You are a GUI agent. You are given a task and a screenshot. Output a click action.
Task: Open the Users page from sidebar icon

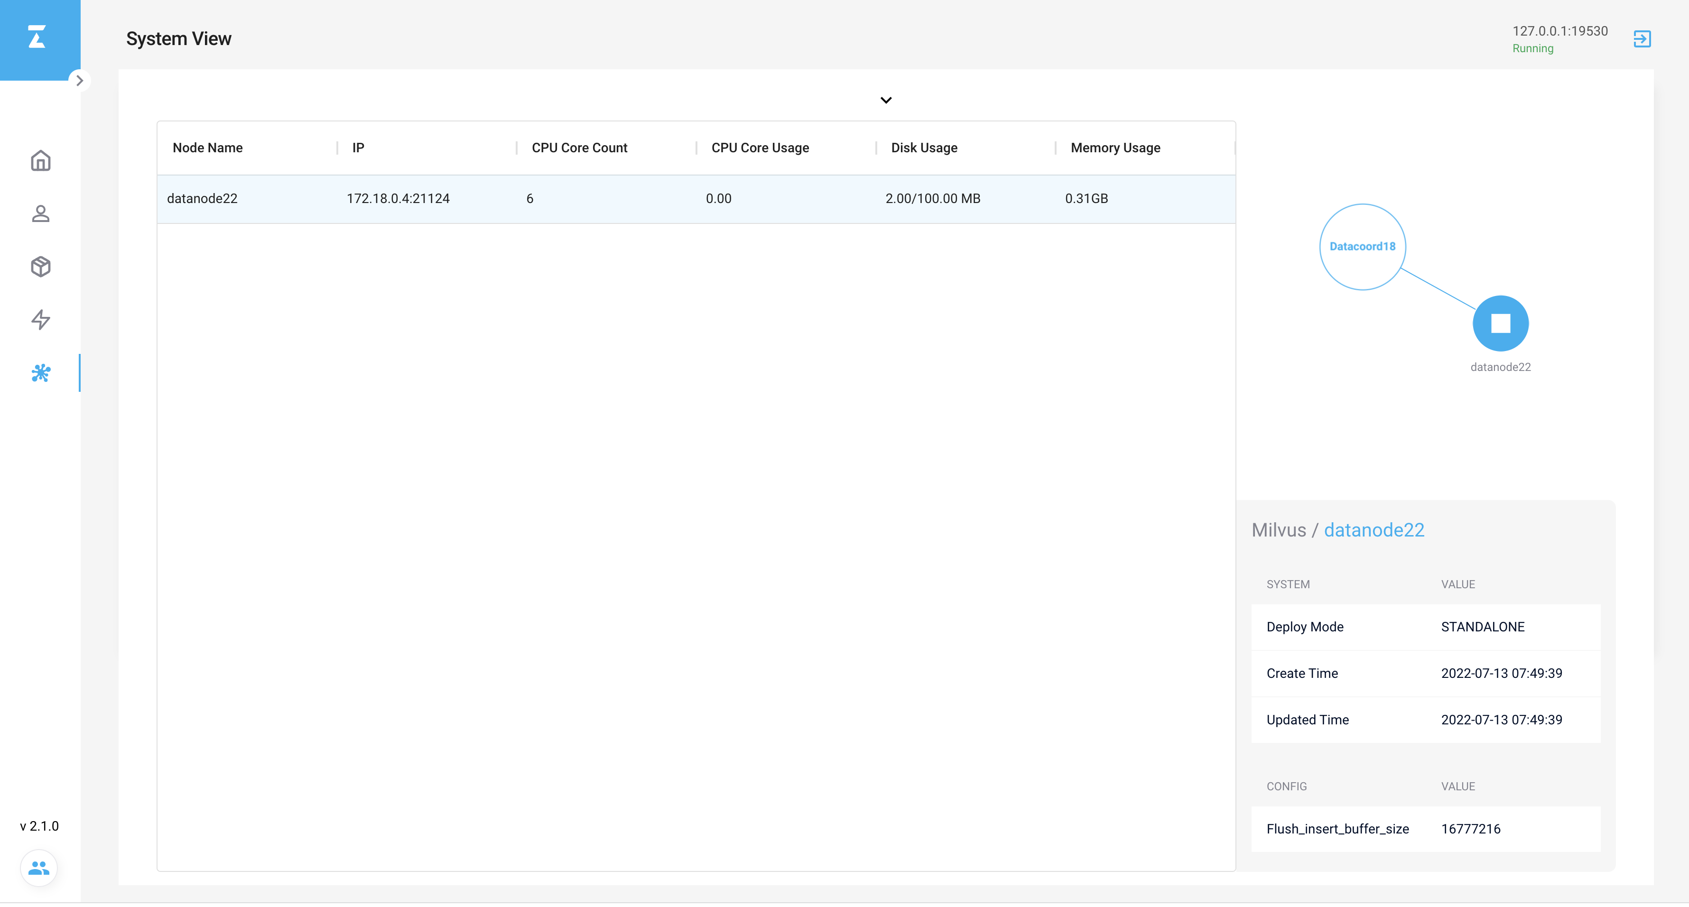point(41,213)
